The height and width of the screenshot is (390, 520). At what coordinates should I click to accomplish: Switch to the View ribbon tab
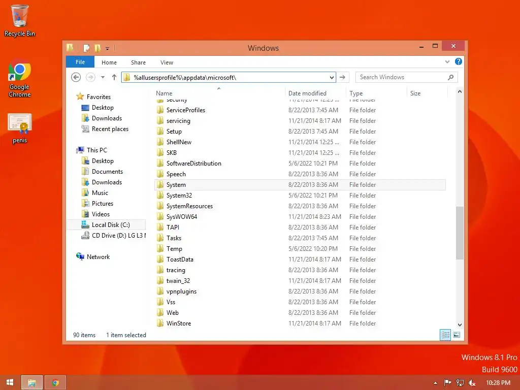pyautogui.click(x=167, y=62)
